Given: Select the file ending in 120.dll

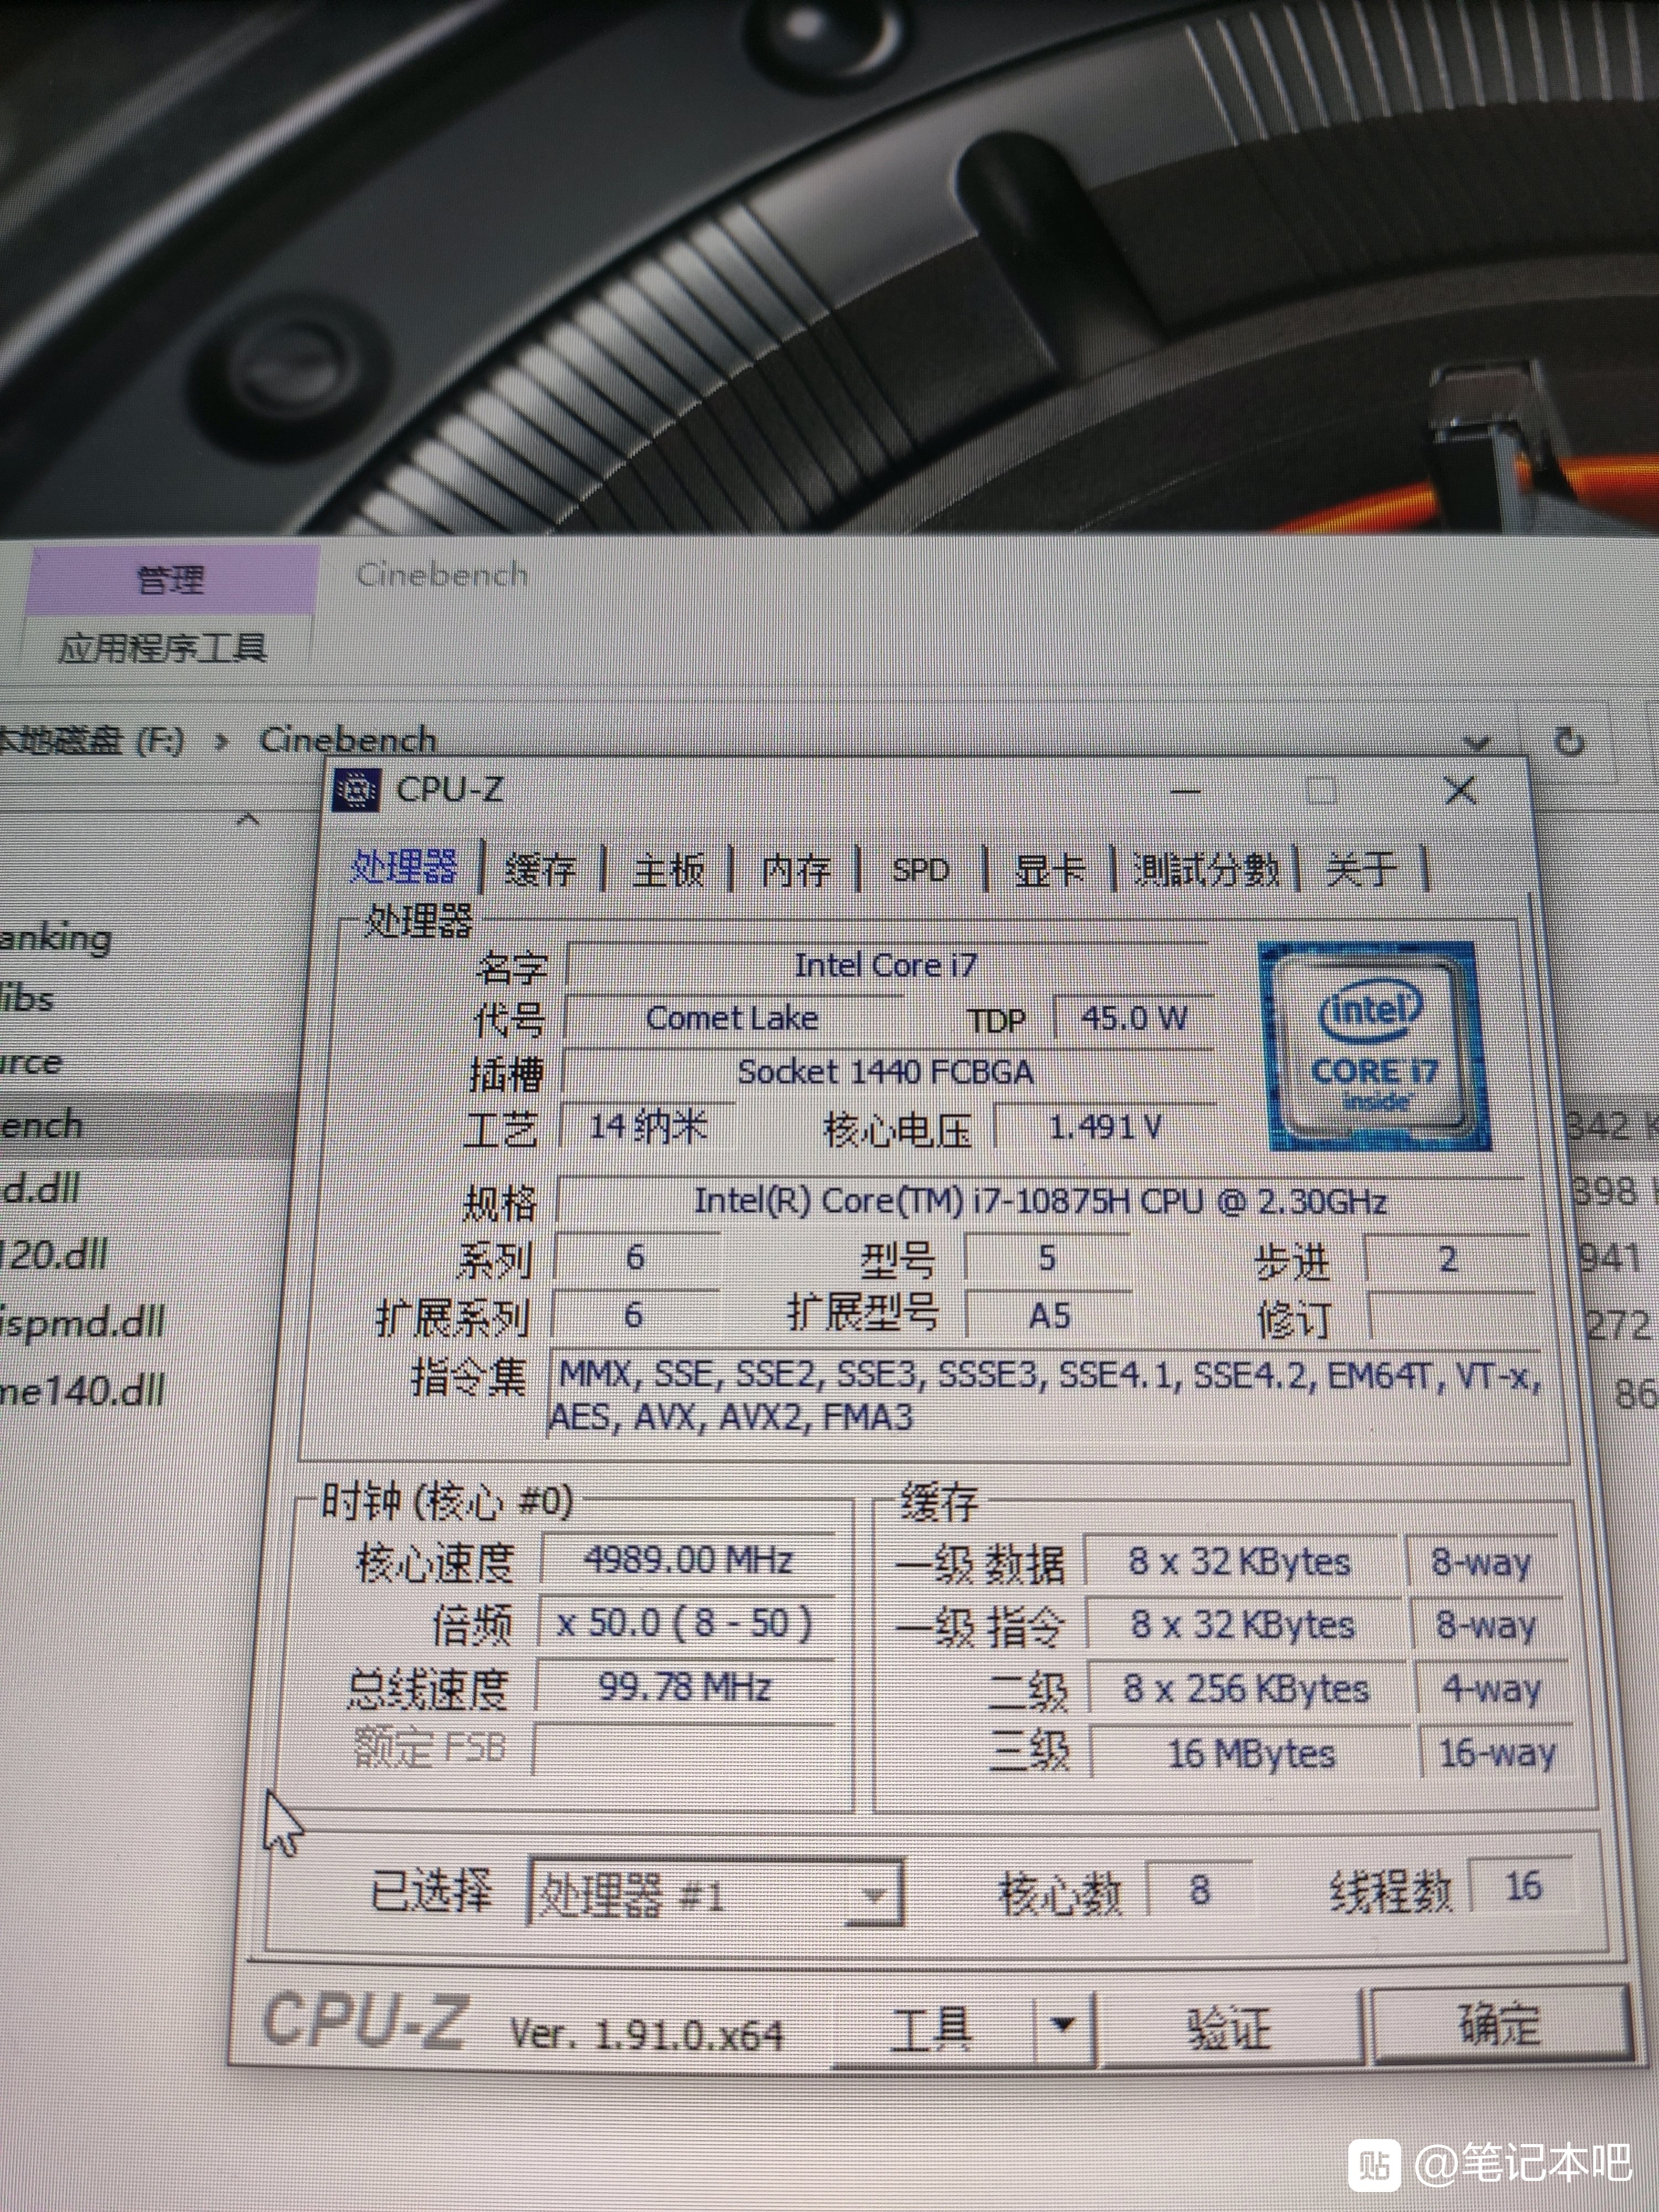Looking at the screenshot, I should 54,1254.
